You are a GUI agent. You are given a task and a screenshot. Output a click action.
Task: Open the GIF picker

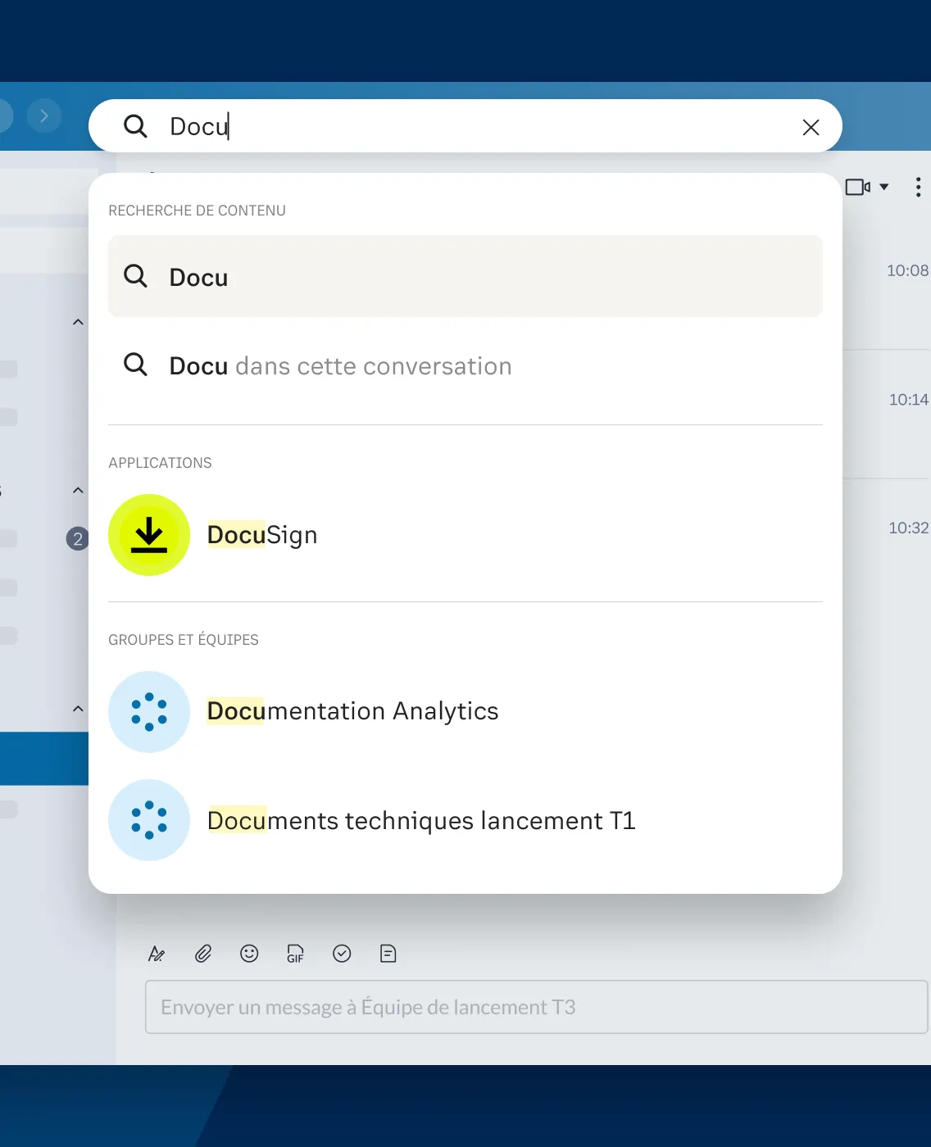click(295, 953)
